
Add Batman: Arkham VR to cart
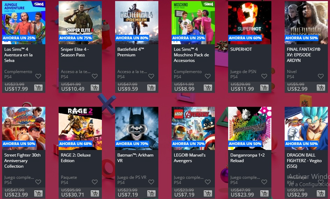[x=151, y=193]
